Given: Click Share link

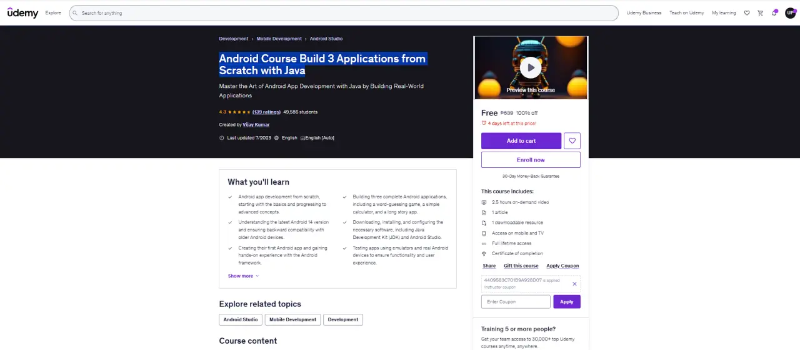Looking at the screenshot, I should coord(489,266).
